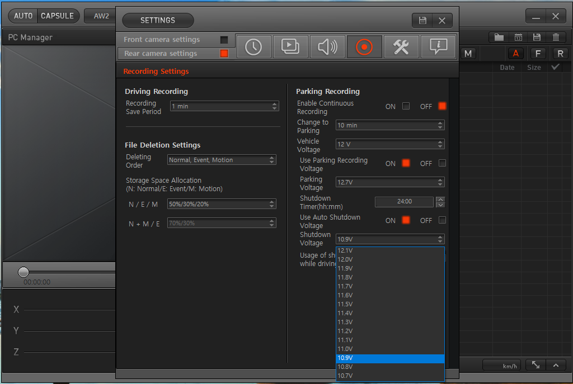Set Use Auto Shutdown Voltage to ON
This screenshot has width=573, height=384.
[406, 220]
